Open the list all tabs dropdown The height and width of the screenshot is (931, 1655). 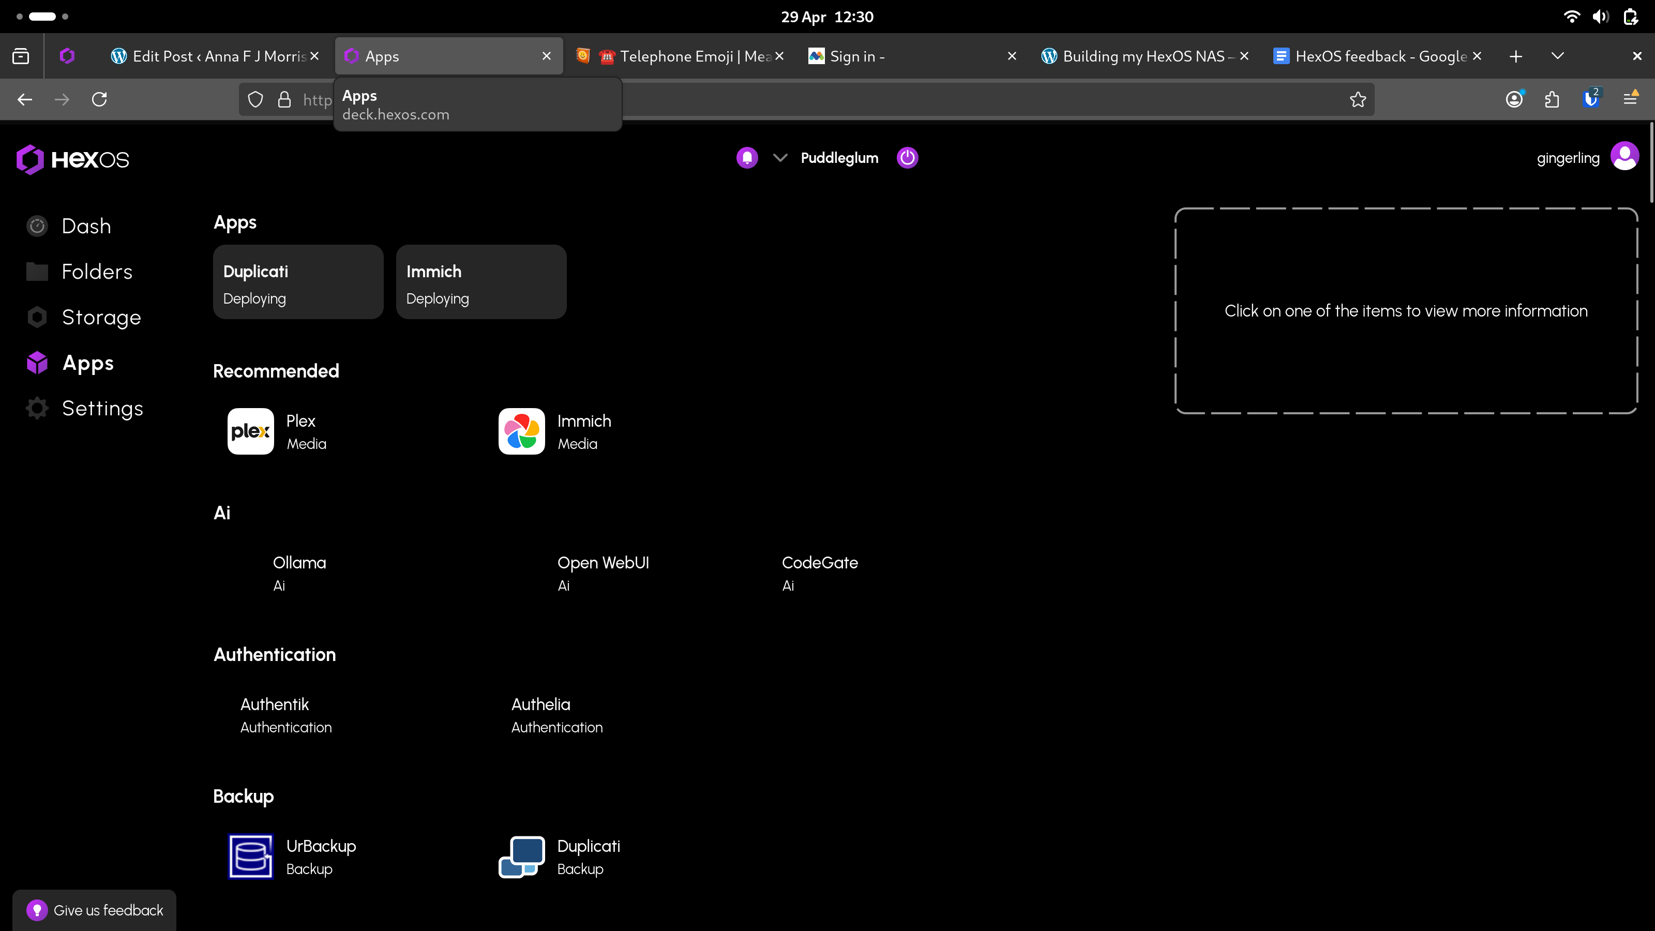tap(1557, 56)
